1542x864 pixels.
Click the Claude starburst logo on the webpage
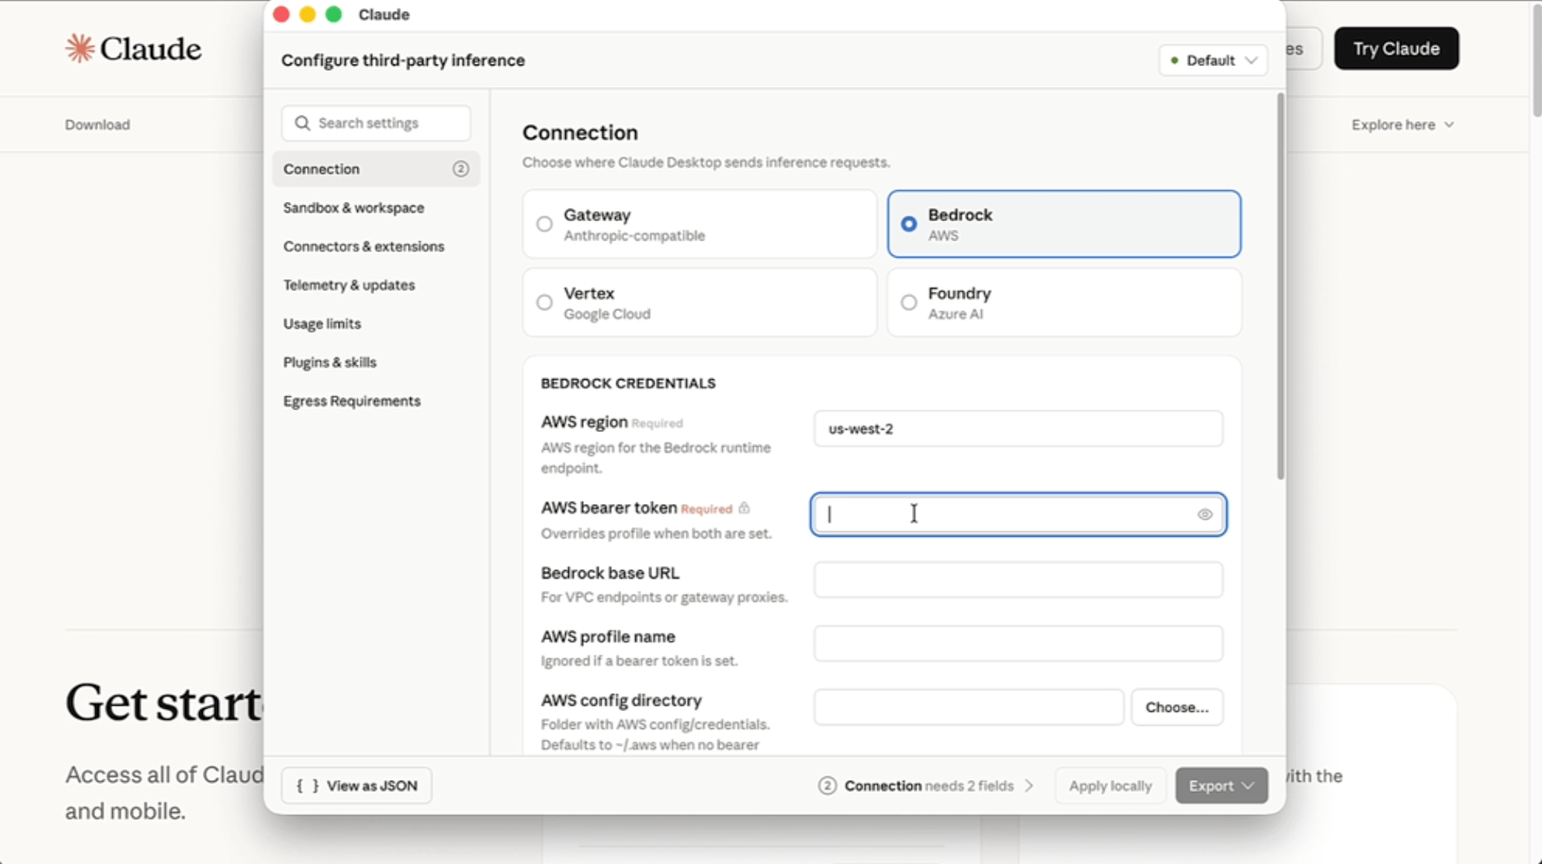[79, 48]
